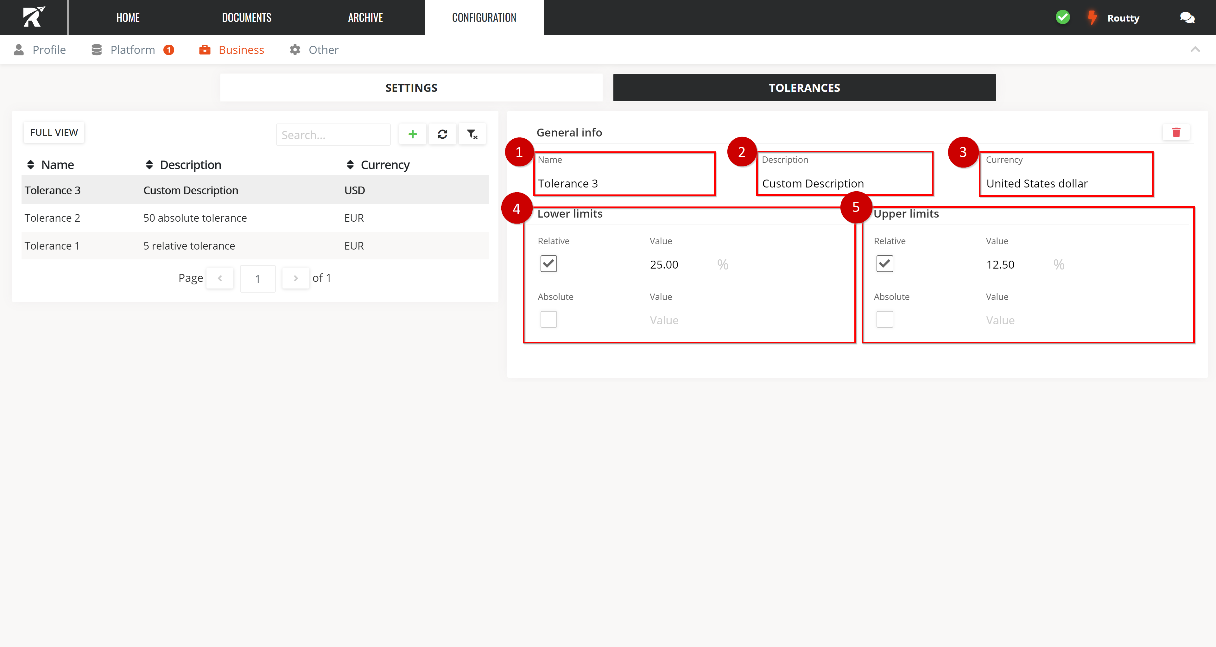Screen dimensions: 1216x647
Task: Go to next page arrow
Action: 295,278
